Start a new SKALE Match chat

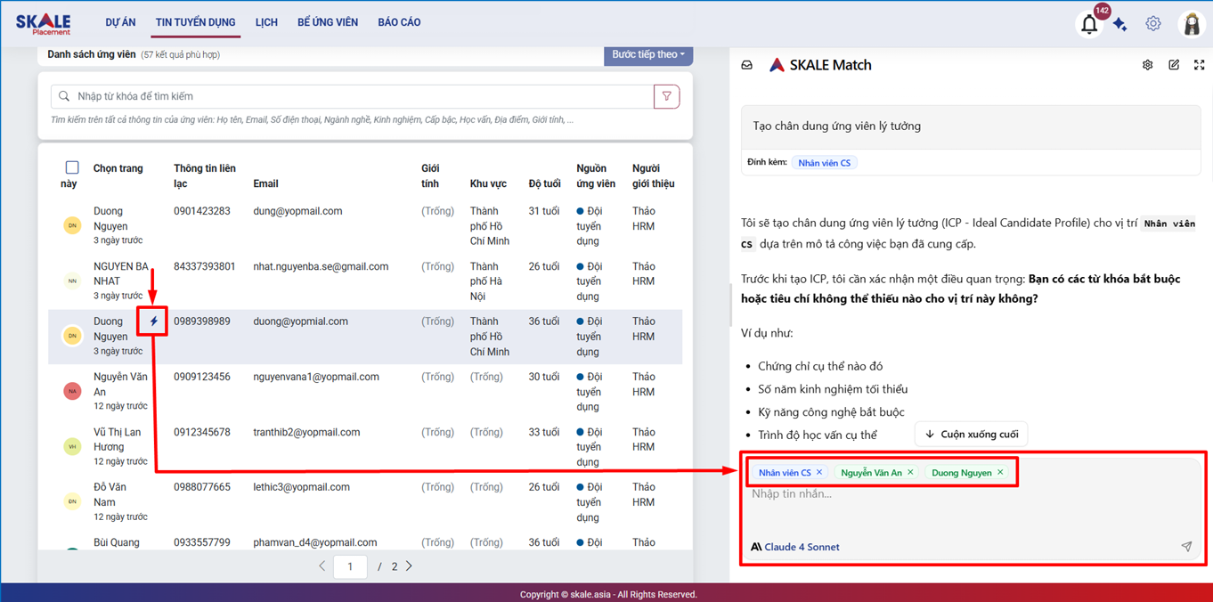[1174, 65]
